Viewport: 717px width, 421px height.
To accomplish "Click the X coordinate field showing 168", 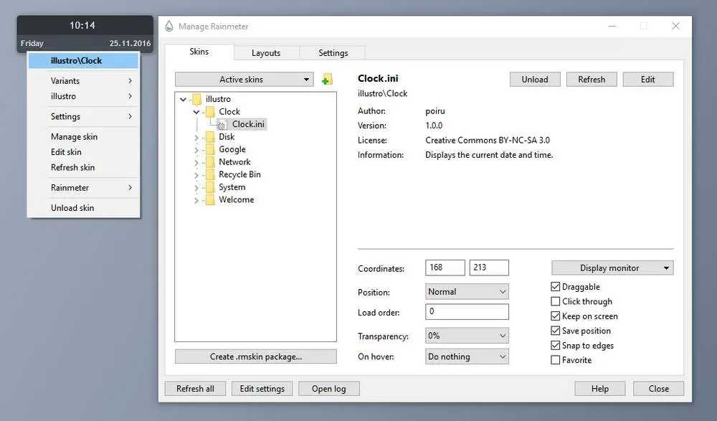I will [445, 268].
